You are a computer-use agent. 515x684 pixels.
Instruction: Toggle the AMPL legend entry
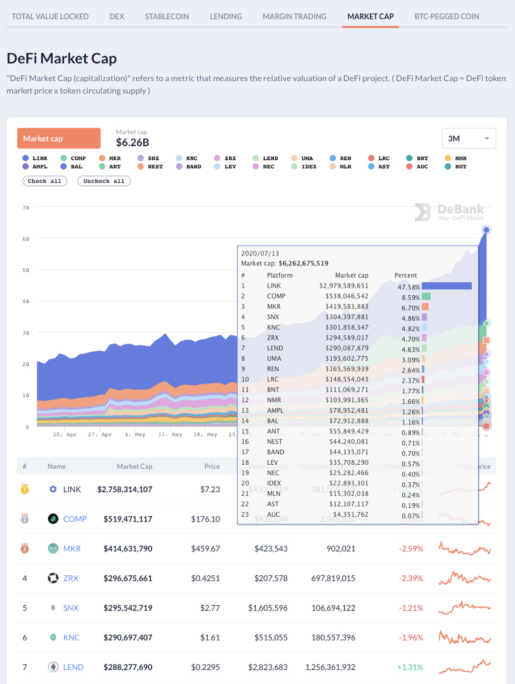[x=35, y=167]
